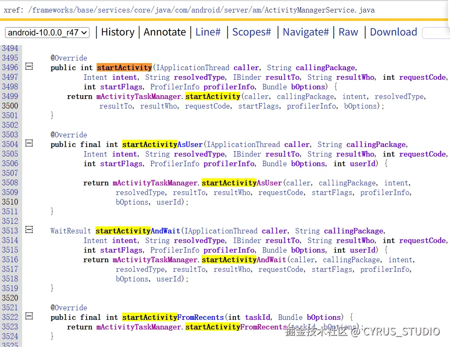Click the Scopes# option
450x347 pixels.
point(251,32)
